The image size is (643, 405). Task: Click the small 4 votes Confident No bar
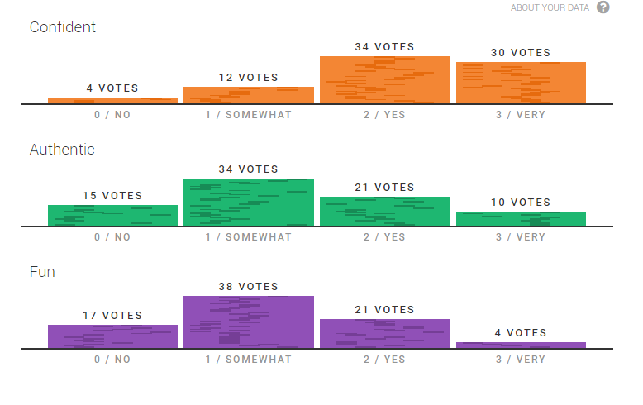pyautogui.click(x=112, y=101)
